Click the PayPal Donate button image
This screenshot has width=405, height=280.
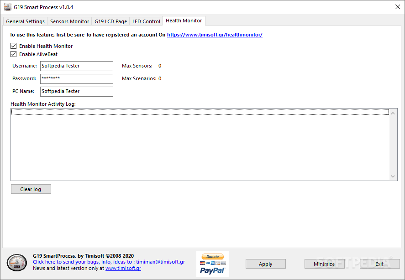click(213, 264)
